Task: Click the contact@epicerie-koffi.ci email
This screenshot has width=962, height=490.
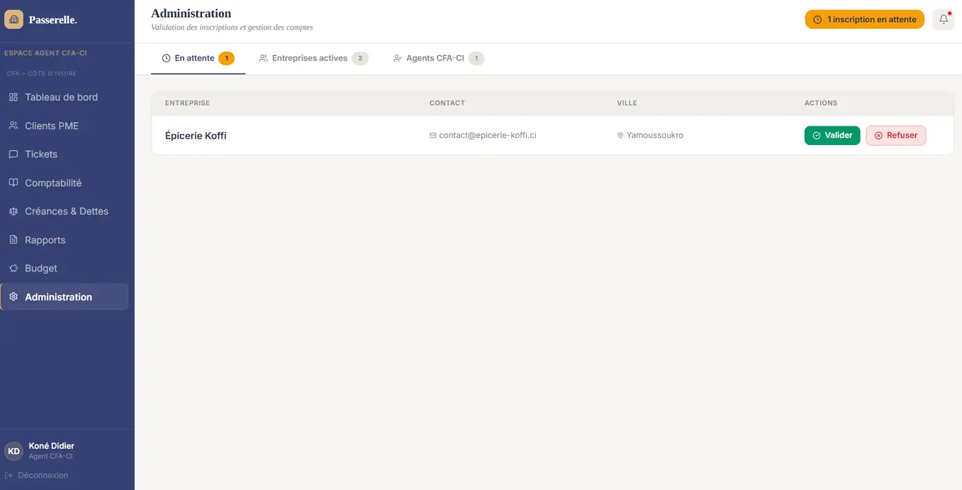Action: click(x=488, y=135)
